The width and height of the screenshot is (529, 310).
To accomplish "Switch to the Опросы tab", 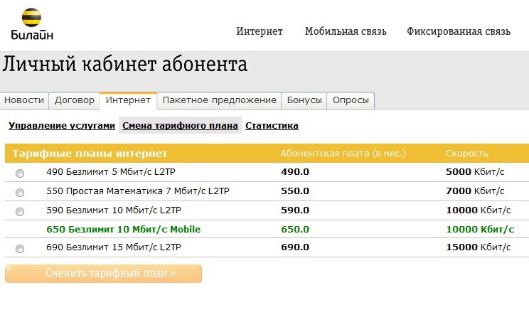I will (x=351, y=100).
